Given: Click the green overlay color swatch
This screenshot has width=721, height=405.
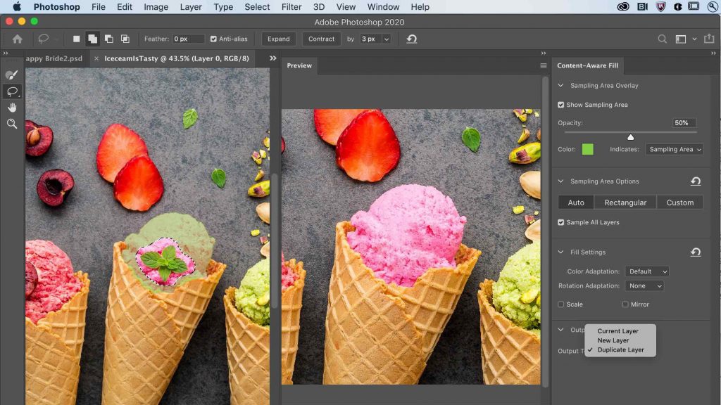Looking at the screenshot, I should pyautogui.click(x=587, y=149).
